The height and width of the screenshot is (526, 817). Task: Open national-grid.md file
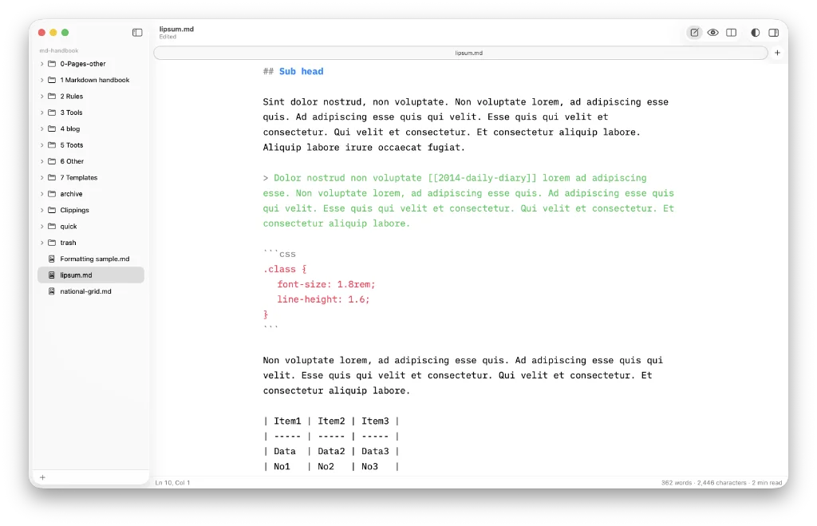pyautogui.click(x=85, y=291)
